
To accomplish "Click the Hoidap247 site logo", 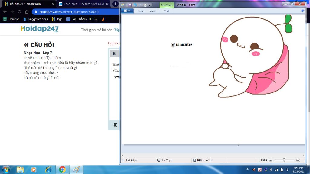I will (x=40, y=29).
